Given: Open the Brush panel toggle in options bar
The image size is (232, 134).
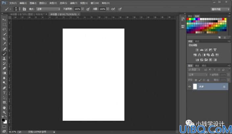Looking at the screenshot, I should point(24,9).
